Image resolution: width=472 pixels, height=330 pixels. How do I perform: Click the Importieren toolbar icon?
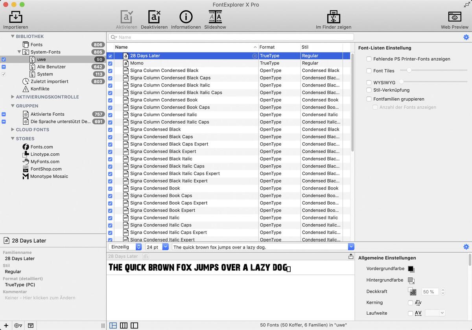click(x=16, y=17)
